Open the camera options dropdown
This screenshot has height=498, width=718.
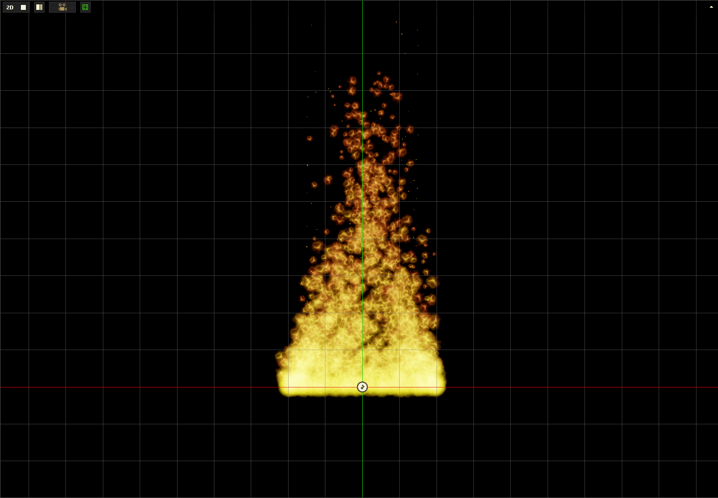(x=62, y=7)
